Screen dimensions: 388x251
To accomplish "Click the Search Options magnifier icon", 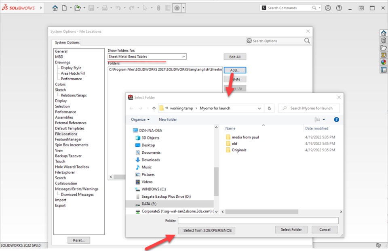I will 307,41.
